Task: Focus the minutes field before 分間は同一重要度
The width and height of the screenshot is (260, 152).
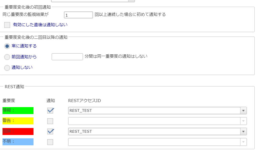Action: point(67,57)
